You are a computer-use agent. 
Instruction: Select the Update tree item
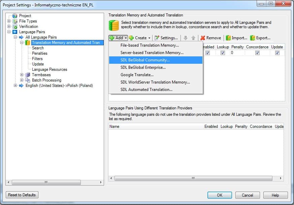point(38,64)
